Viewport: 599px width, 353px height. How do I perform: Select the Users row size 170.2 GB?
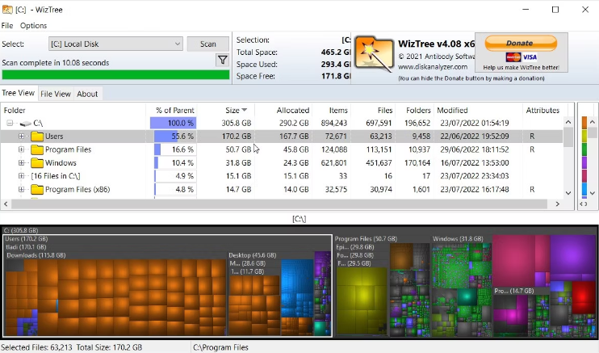[237, 137]
